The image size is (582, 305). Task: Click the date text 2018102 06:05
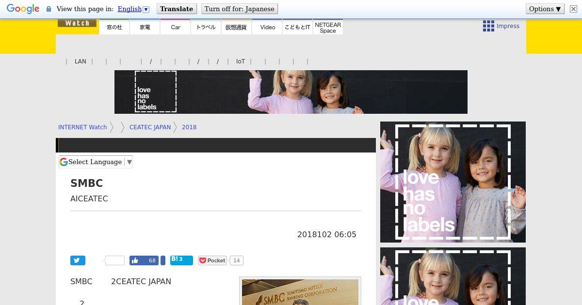[x=327, y=234]
